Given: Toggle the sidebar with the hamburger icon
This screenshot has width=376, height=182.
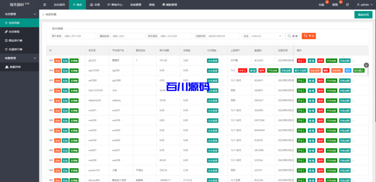Looking at the screenshot, I should 45,5.
